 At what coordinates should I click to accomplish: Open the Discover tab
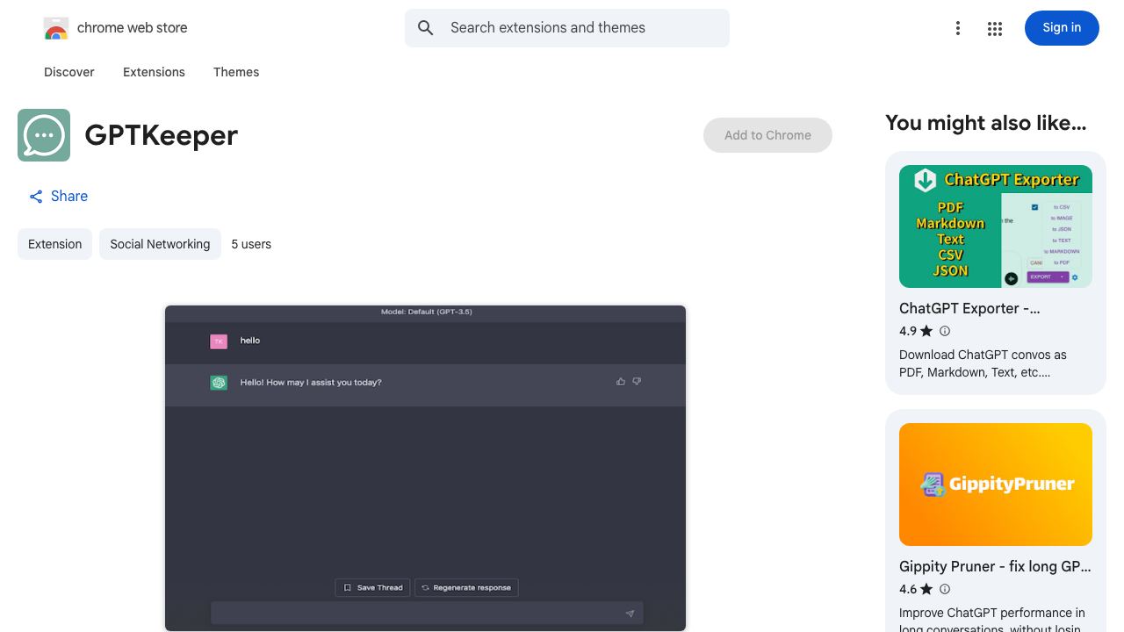click(69, 72)
